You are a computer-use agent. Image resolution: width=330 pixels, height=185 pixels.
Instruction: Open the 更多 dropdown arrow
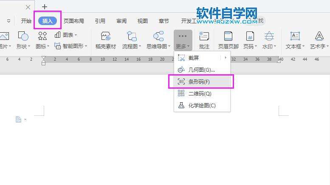(189, 46)
